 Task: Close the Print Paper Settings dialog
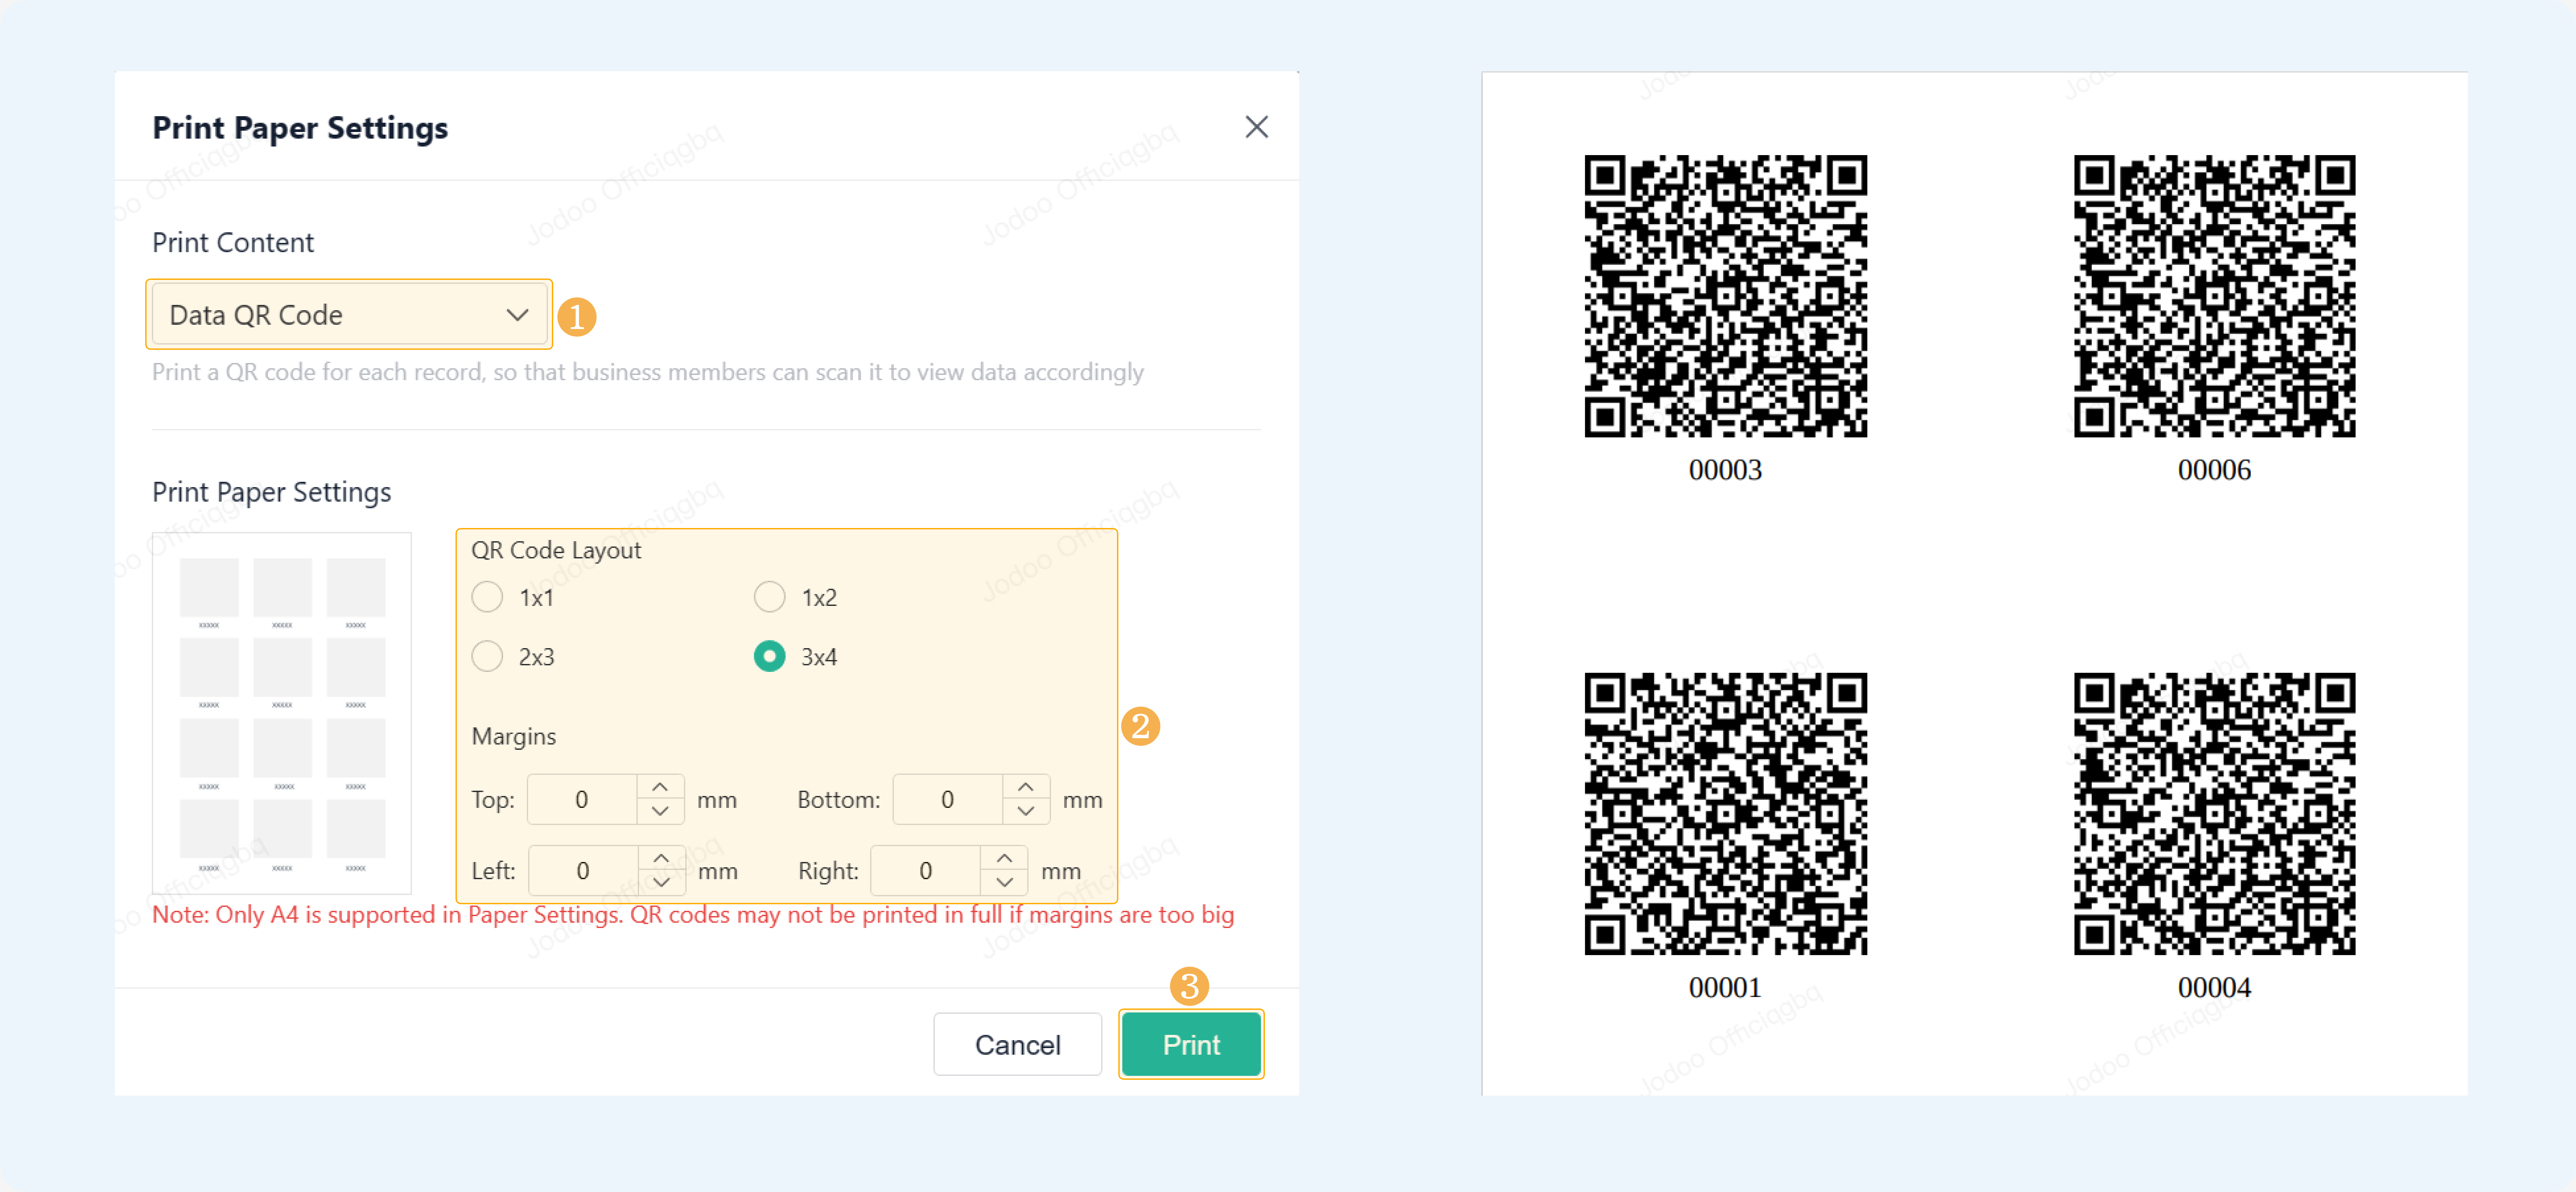(1256, 127)
